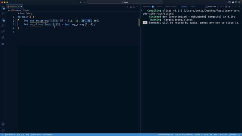The width and height of the screenshot is (242, 136).
Task: Toggle the primary side bar layout icon
Action: coord(230,2)
